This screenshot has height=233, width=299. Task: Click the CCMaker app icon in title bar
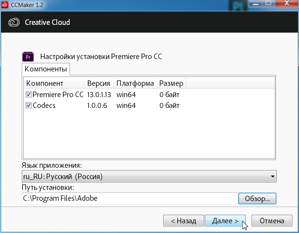point(4,4)
